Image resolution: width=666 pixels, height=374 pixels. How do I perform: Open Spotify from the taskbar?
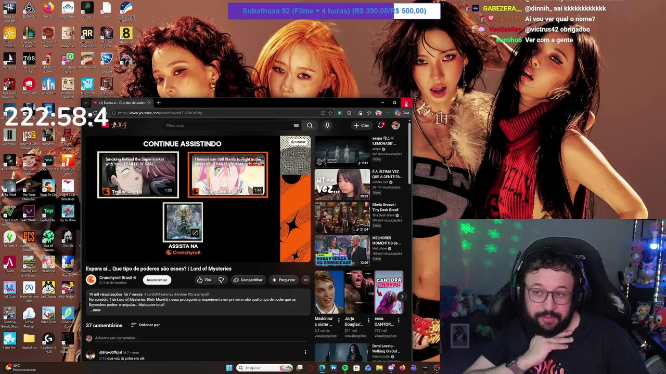click(x=345, y=368)
